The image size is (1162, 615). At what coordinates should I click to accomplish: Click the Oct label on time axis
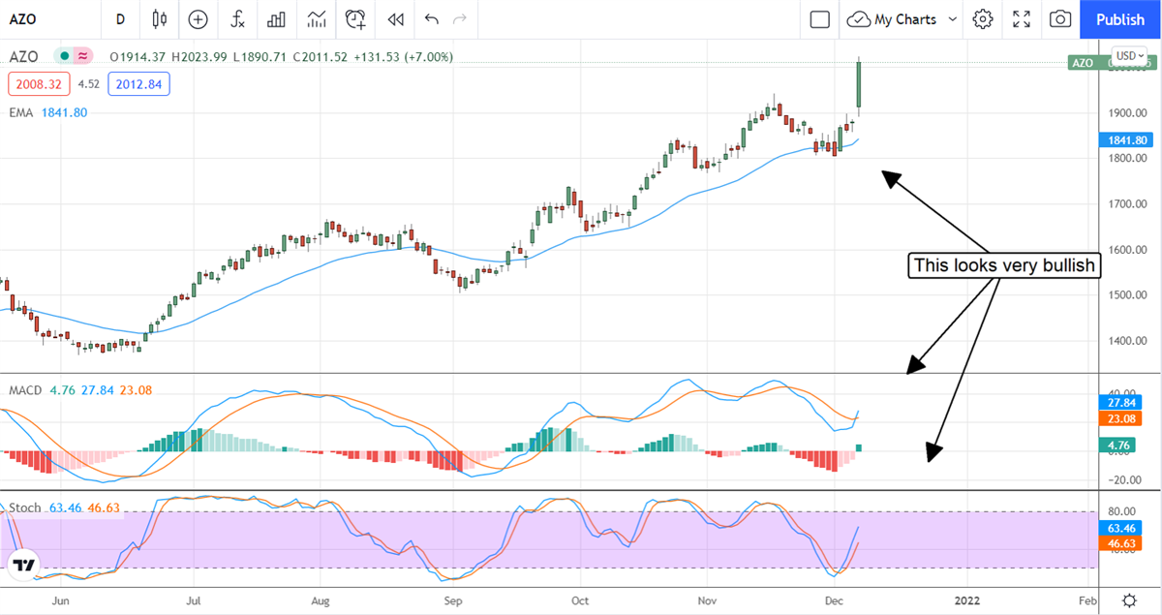tap(579, 600)
